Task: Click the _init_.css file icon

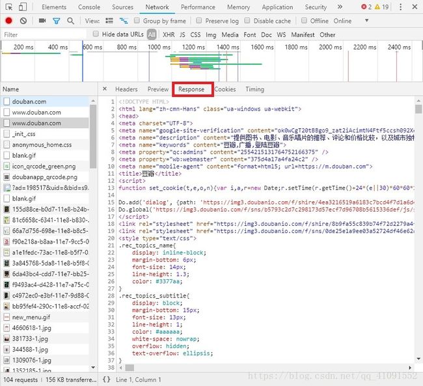Action: point(7,133)
